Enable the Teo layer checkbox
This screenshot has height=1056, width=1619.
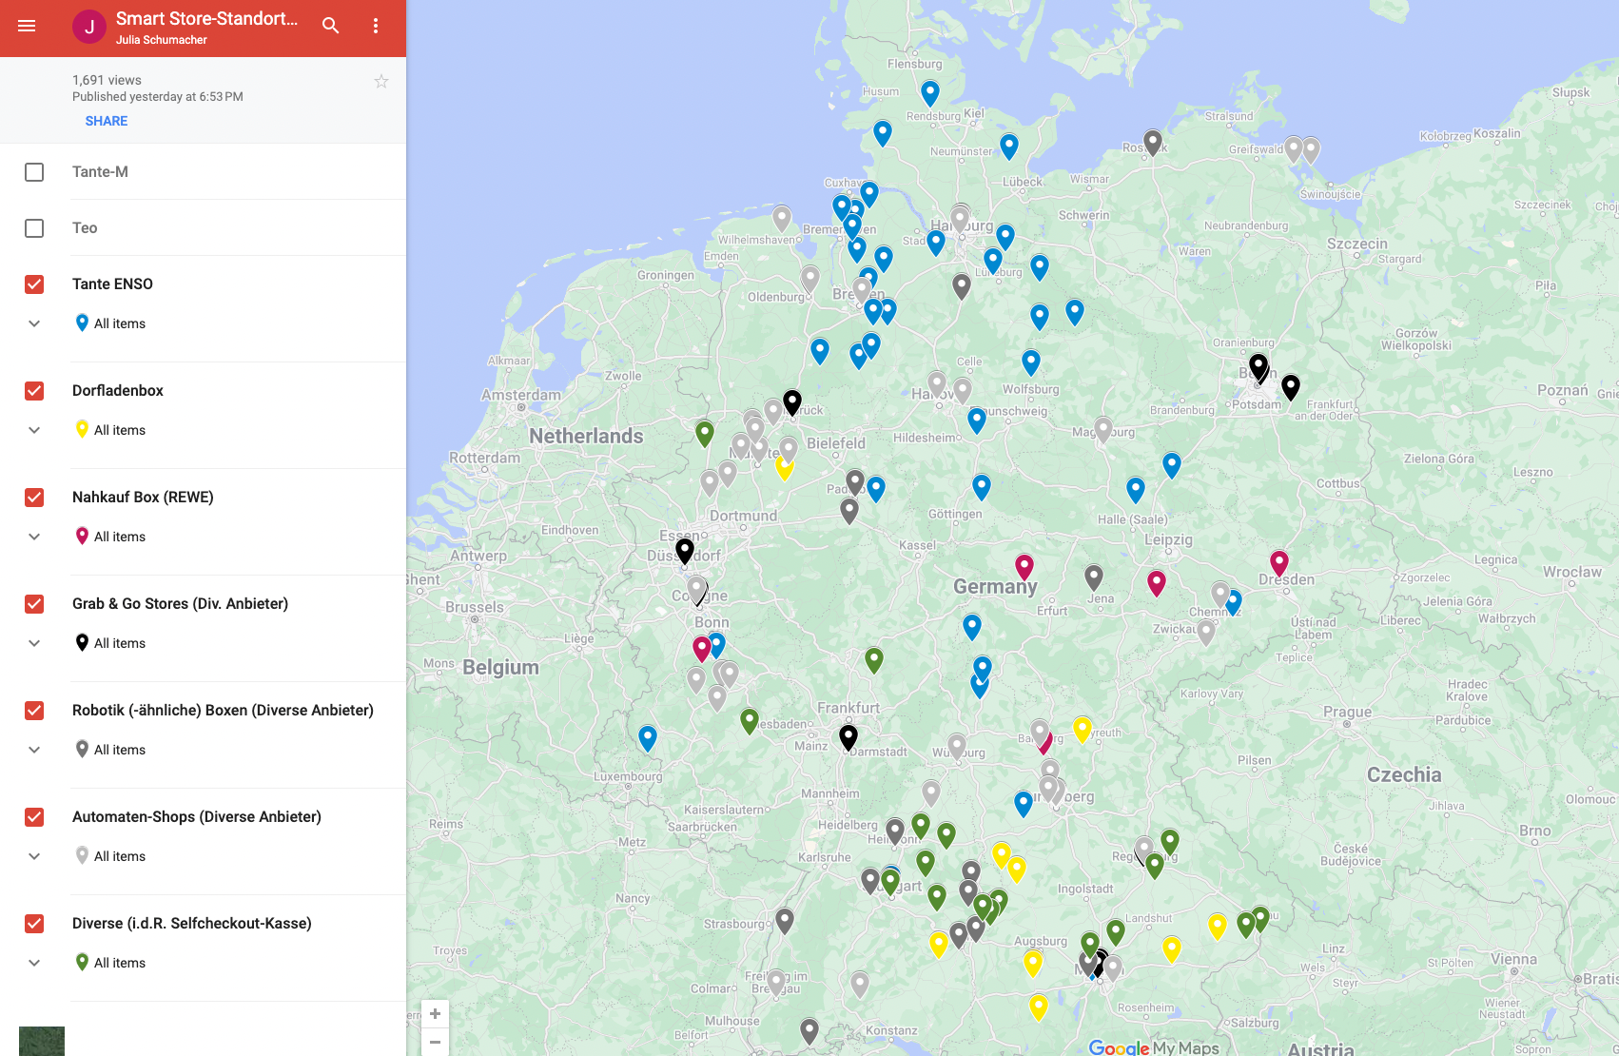click(x=34, y=228)
